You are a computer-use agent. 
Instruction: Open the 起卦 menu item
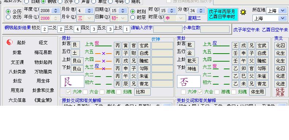pyautogui.click(x=22, y=43)
